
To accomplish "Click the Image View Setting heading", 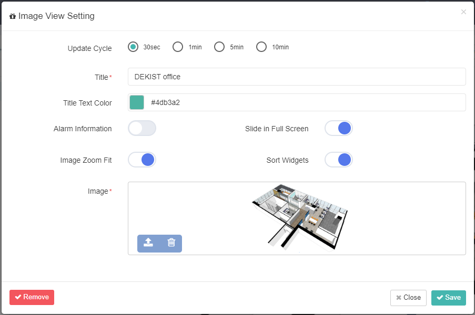I will click(56, 16).
